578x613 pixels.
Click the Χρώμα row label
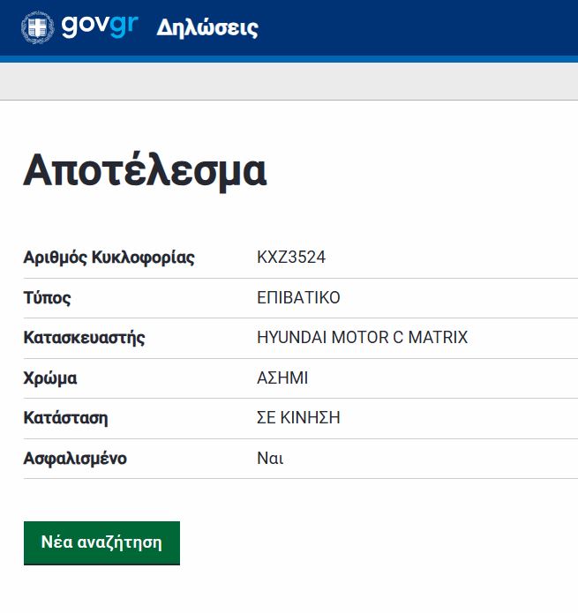point(50,378)
